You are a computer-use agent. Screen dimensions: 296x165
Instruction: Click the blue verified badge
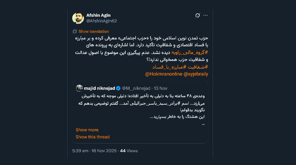point(118,88)
